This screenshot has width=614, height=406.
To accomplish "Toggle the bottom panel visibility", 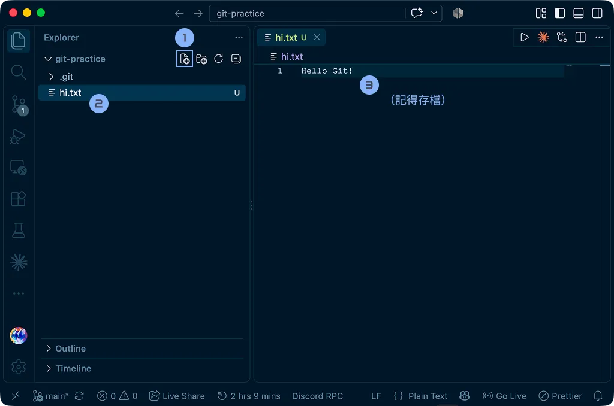I will pyautogui.click(x=579, y=13).
